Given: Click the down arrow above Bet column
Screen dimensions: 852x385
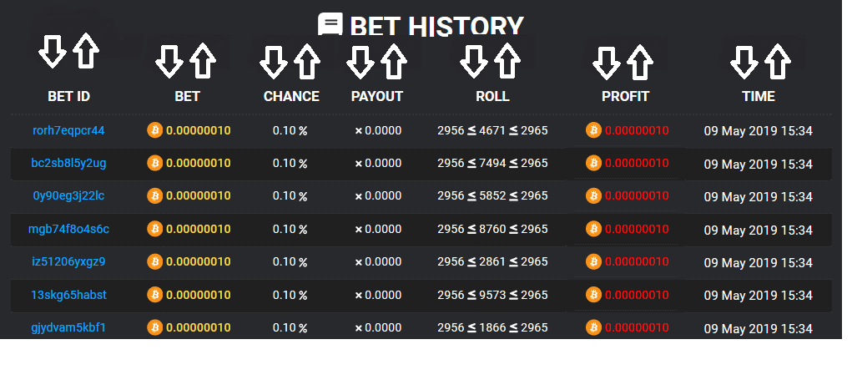Looking at the screenshot, I should (x=169, y=61).
